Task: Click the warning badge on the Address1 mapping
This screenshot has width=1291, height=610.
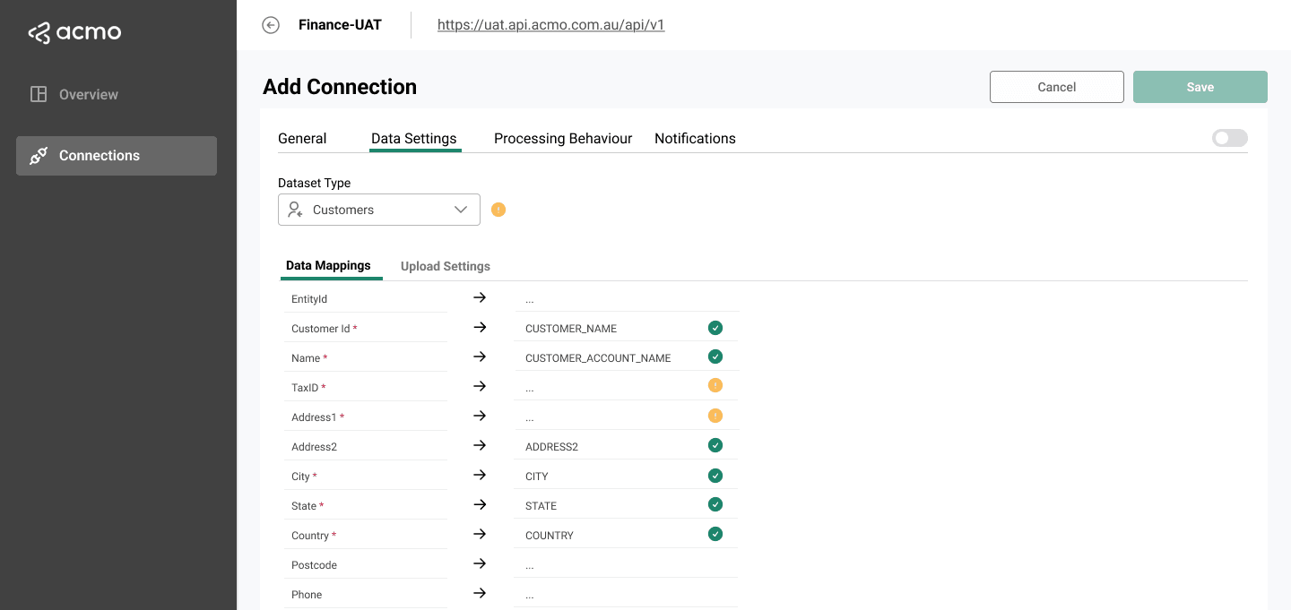Action: [x=715, y=415]
